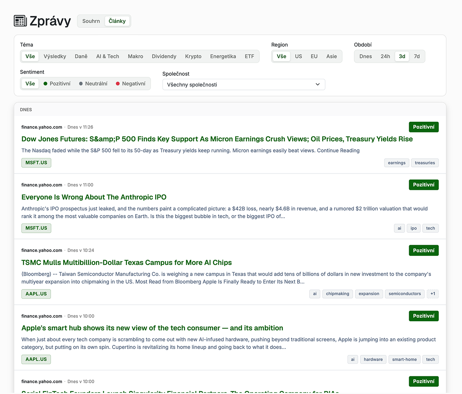Switch to the Souhrn tab
462x394 pixels.
click(x=91, y=21)
